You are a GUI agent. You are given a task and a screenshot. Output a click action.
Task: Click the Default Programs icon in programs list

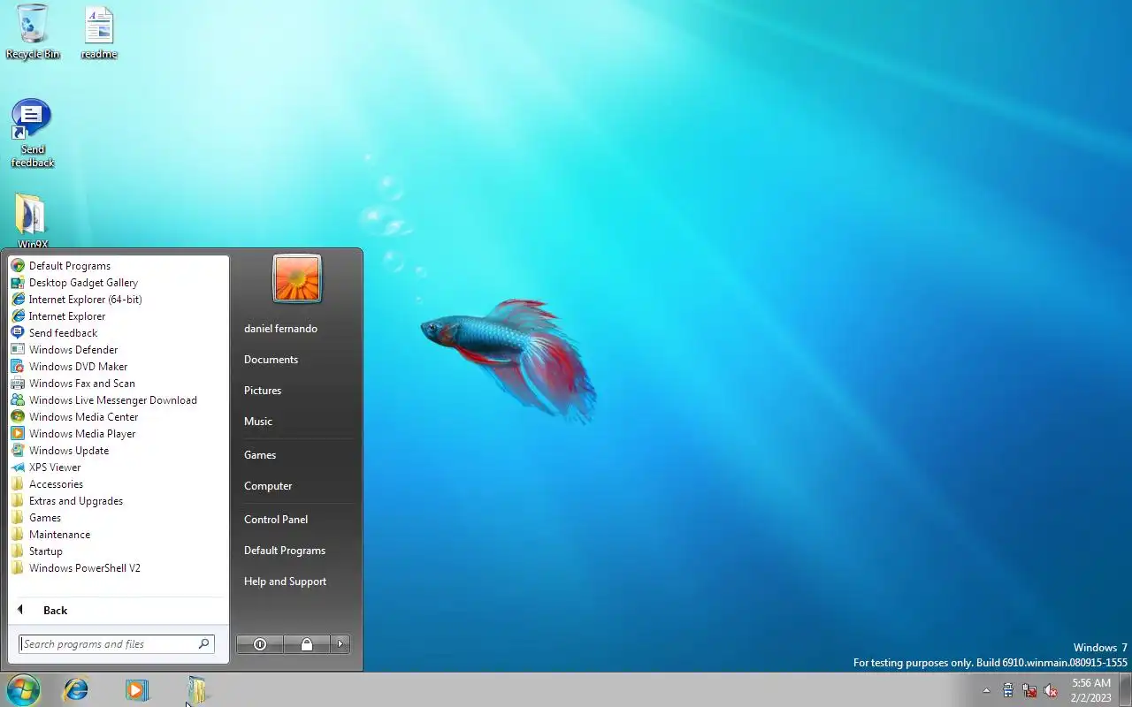click(18, 266)
